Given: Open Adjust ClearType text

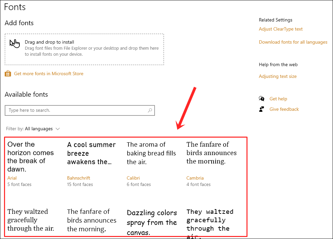Looking at the screenshot, I should pos(281,29).
